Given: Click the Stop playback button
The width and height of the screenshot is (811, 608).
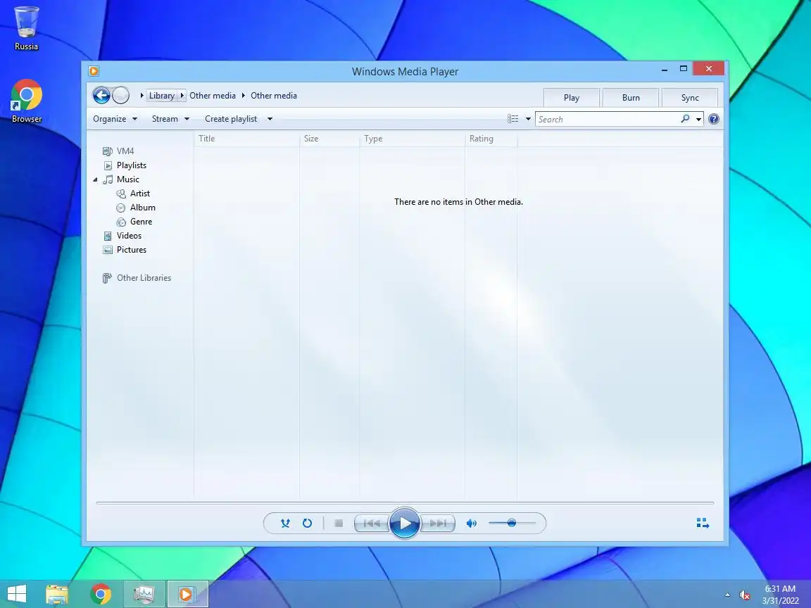Looking at the screenshot, I should click(x=339, y=524).
